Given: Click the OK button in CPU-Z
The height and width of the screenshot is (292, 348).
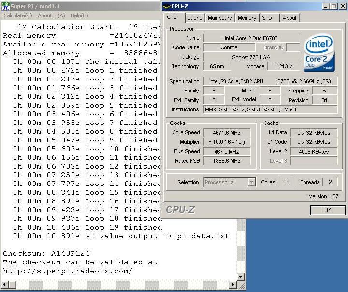Looking at the screenshot, I should (x=328, y=210).
